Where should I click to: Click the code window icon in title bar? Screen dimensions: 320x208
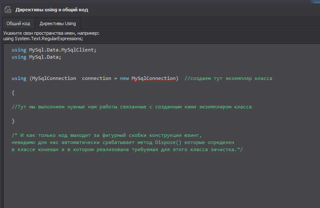[x=8, y=9]
